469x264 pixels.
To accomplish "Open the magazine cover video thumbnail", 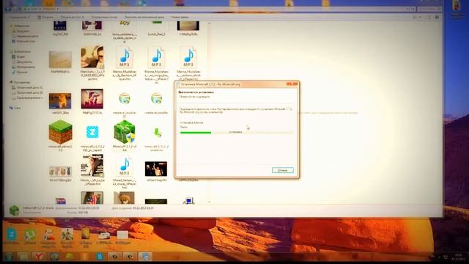I will [92, 166].
